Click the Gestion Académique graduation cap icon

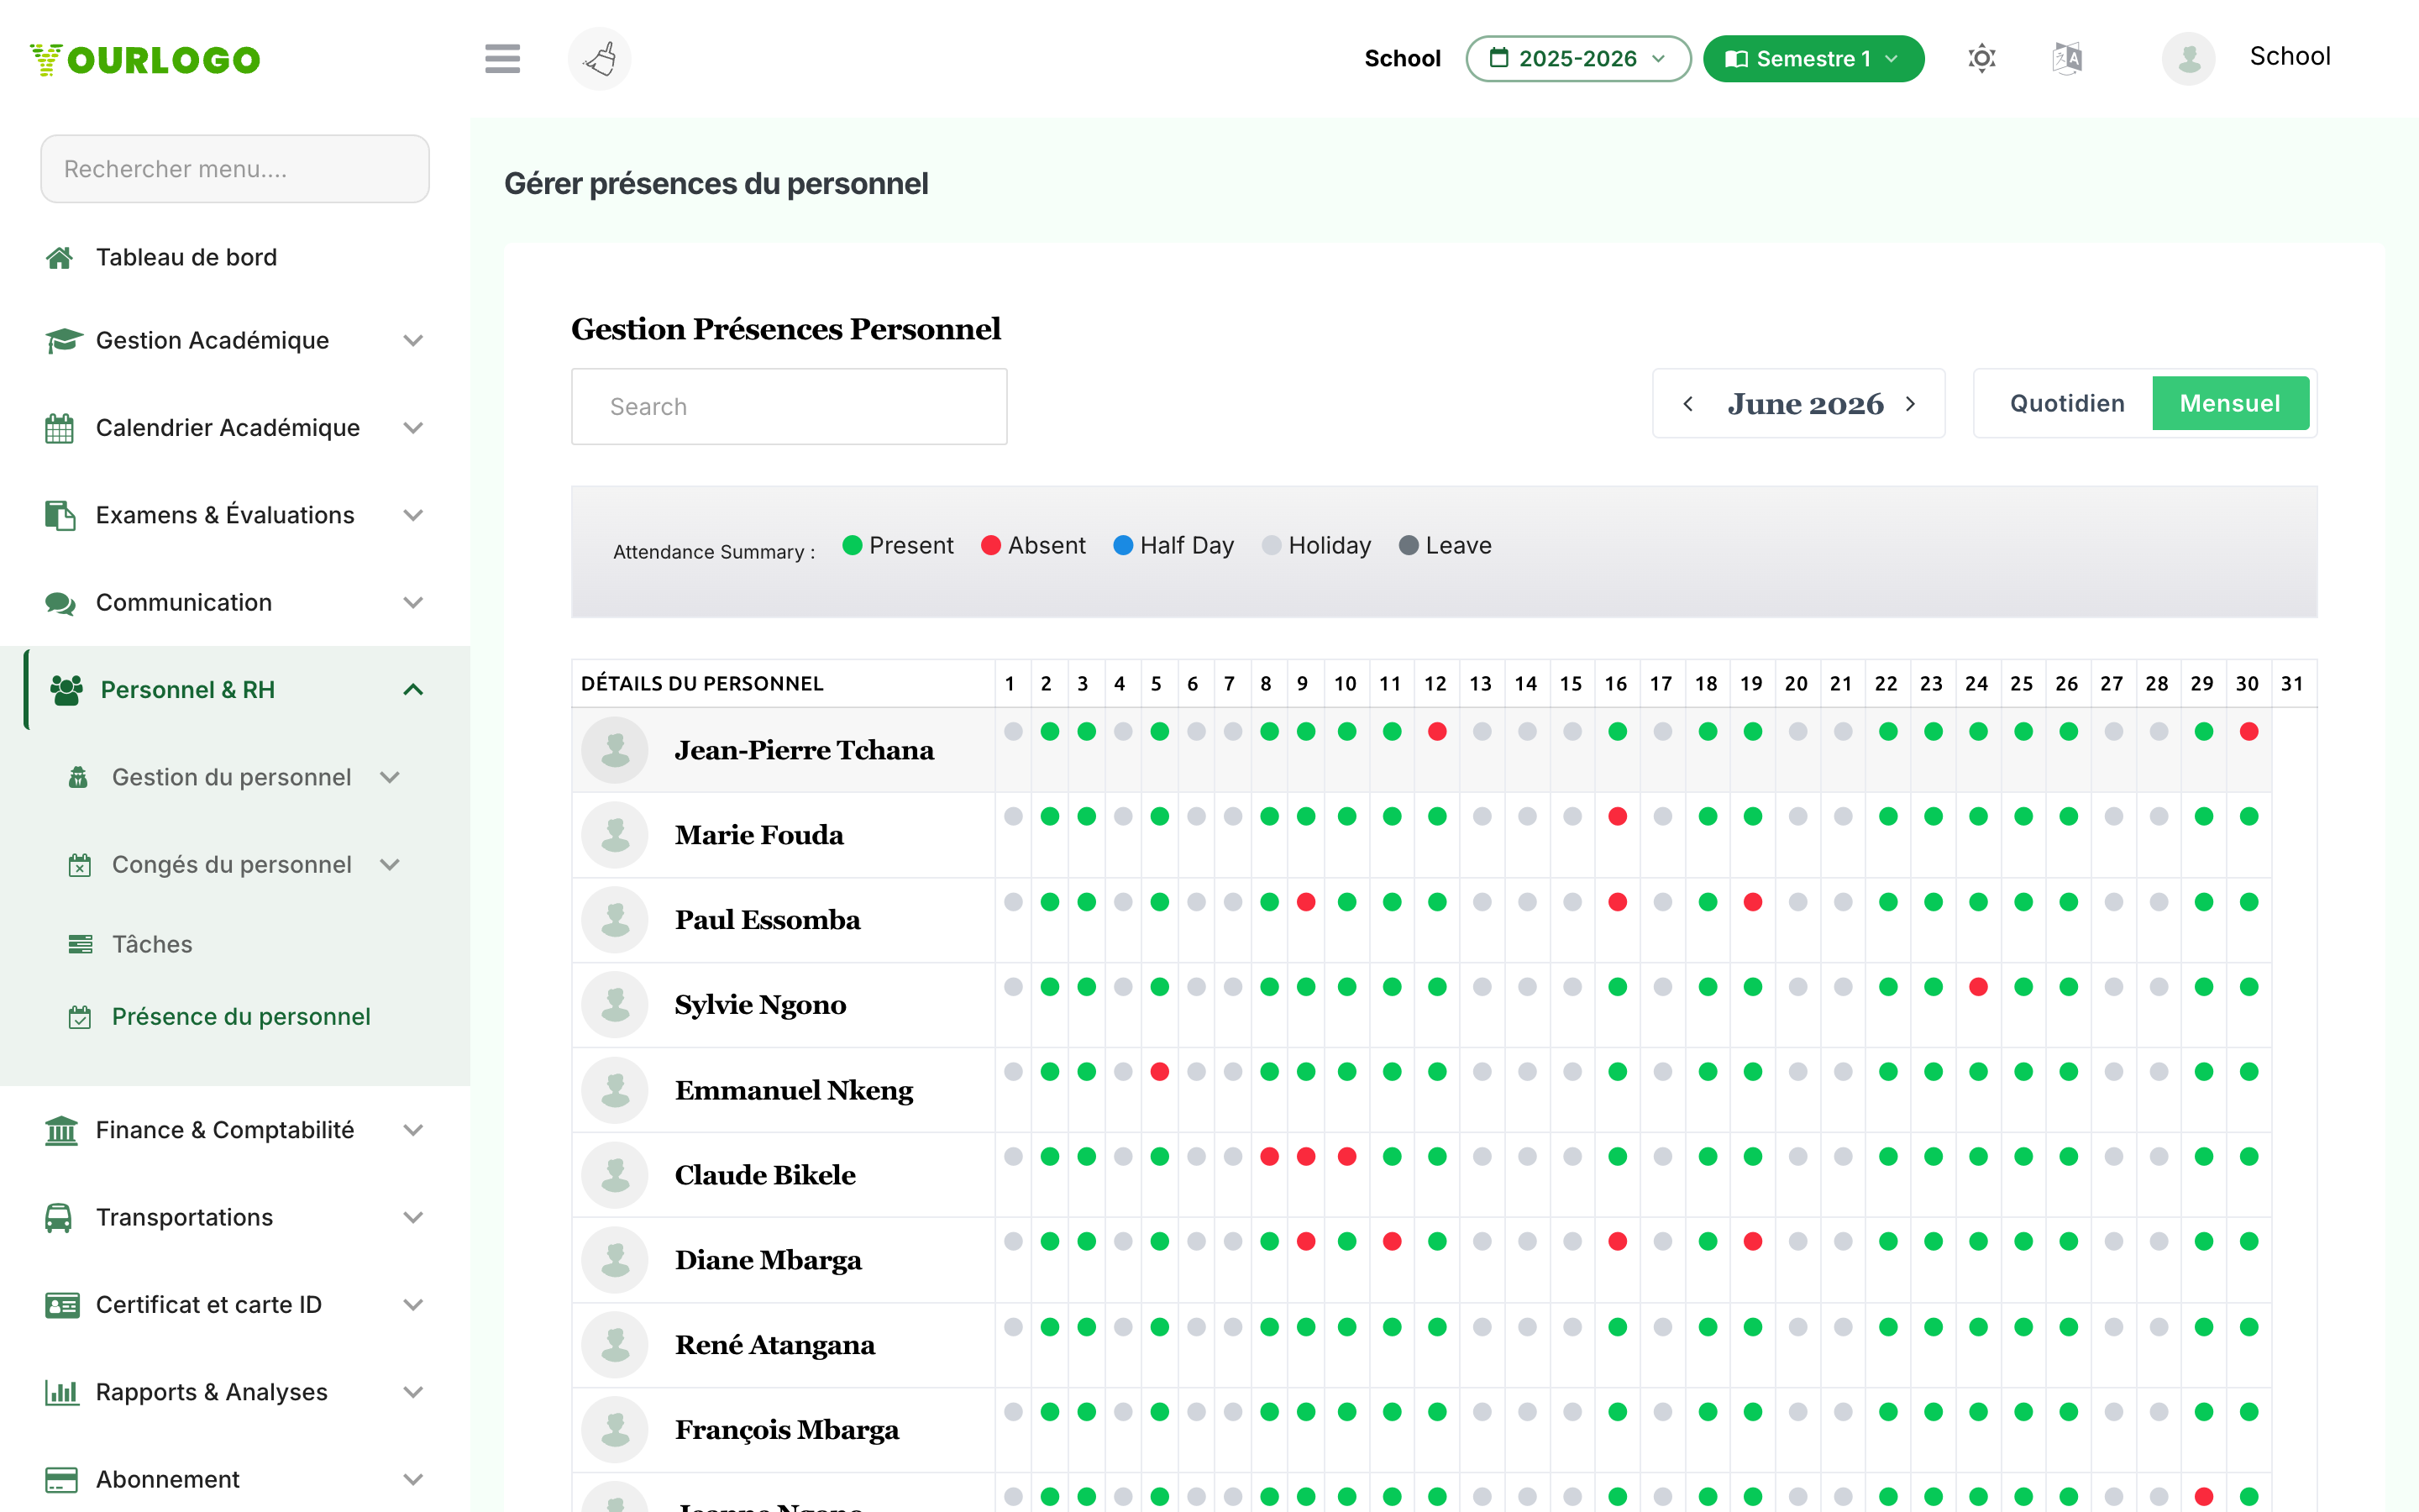point(63,340)
